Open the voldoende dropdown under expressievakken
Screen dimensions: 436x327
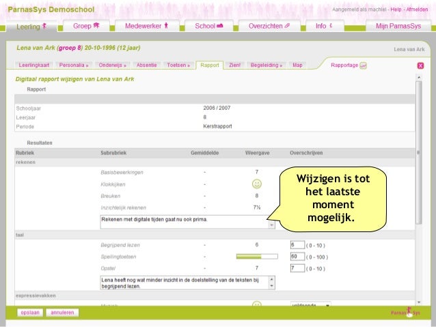[x=310, y=304]
